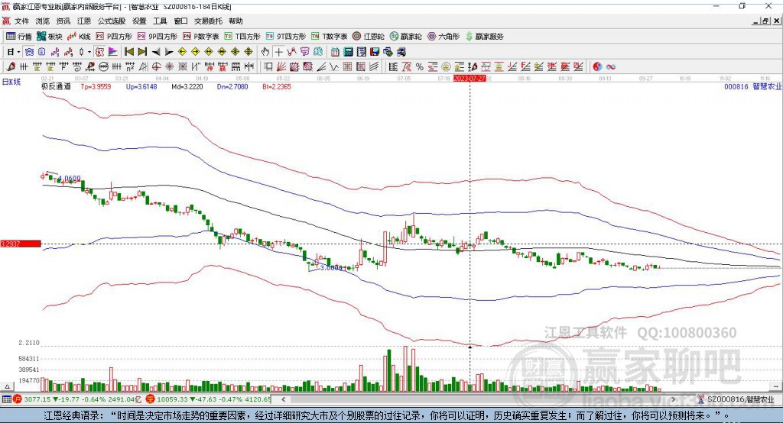Viewport: 783px width, 423px height.
Task: Click the zigzag wave line tool
Action: 334,67
